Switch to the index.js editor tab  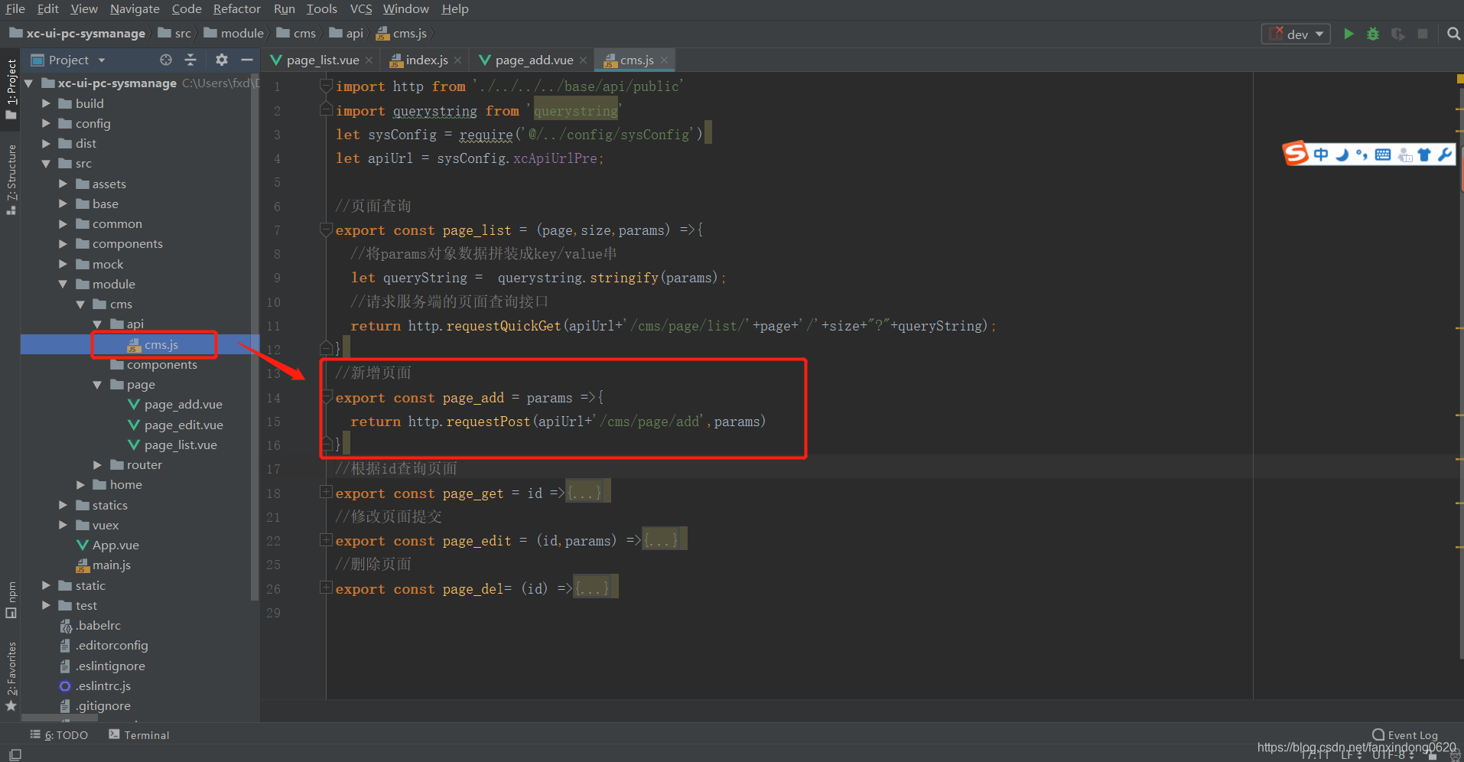426,60
